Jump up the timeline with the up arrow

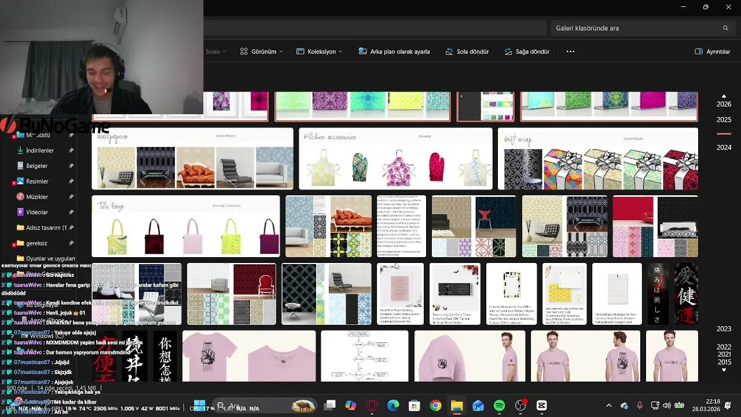point(724,96)
